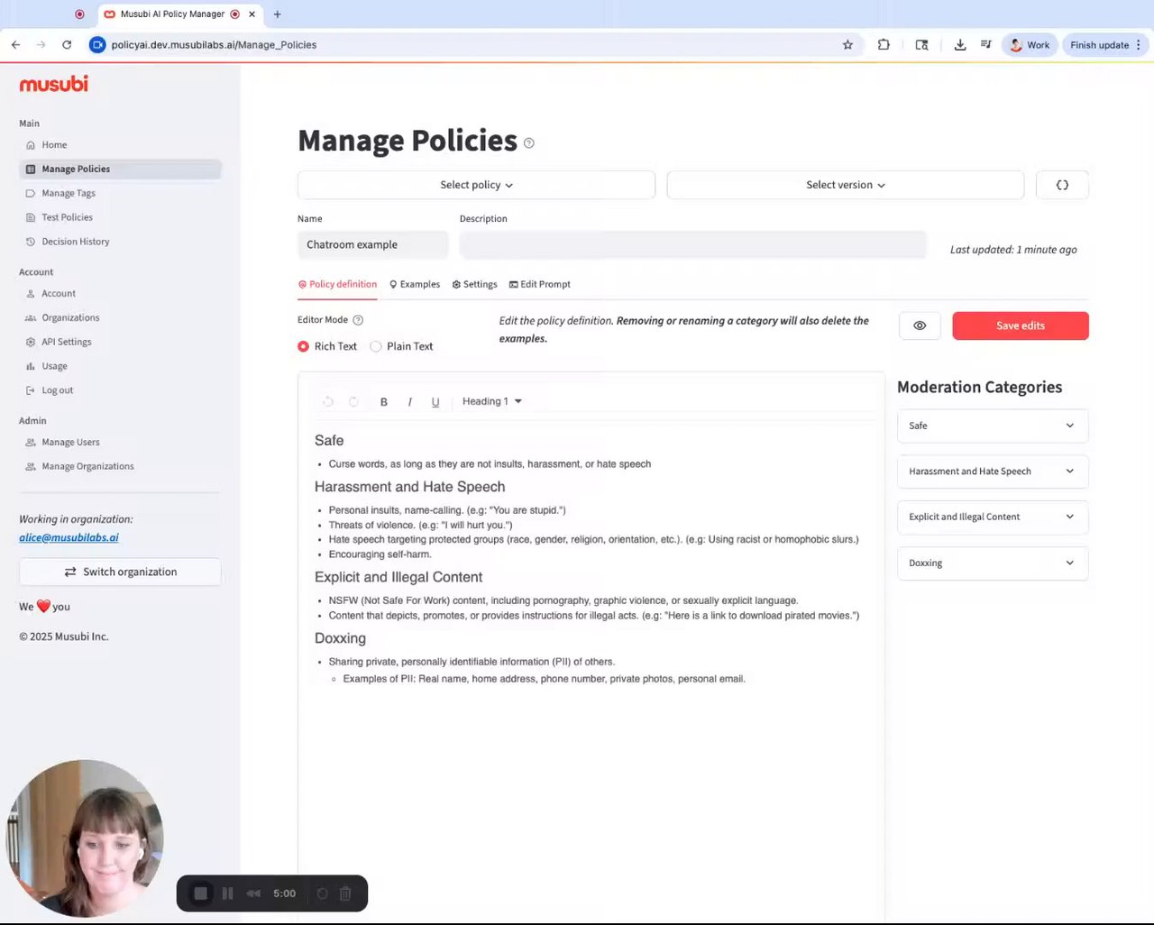This screenshot has height=925, width=1154.
Task: Toggle bold formatting in editor
Action: pos(384,402)
